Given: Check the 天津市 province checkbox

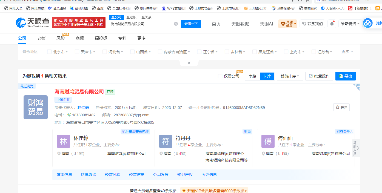Looking at the screenshot, I should click(x=77, y=52).
